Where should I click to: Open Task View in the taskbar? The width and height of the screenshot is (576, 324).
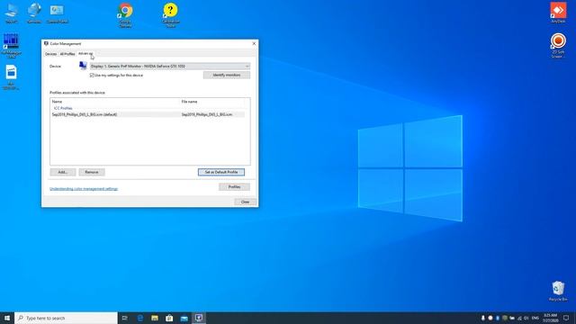tap(125, 318)
